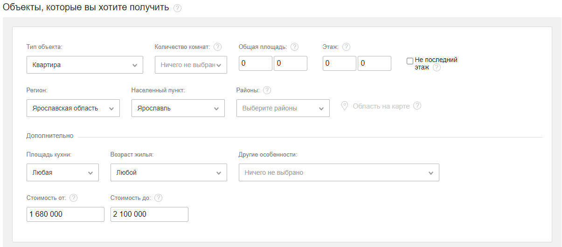Click help icon beside Стоимость от
The width and height of the screenshot is (562, 247).
73,198
